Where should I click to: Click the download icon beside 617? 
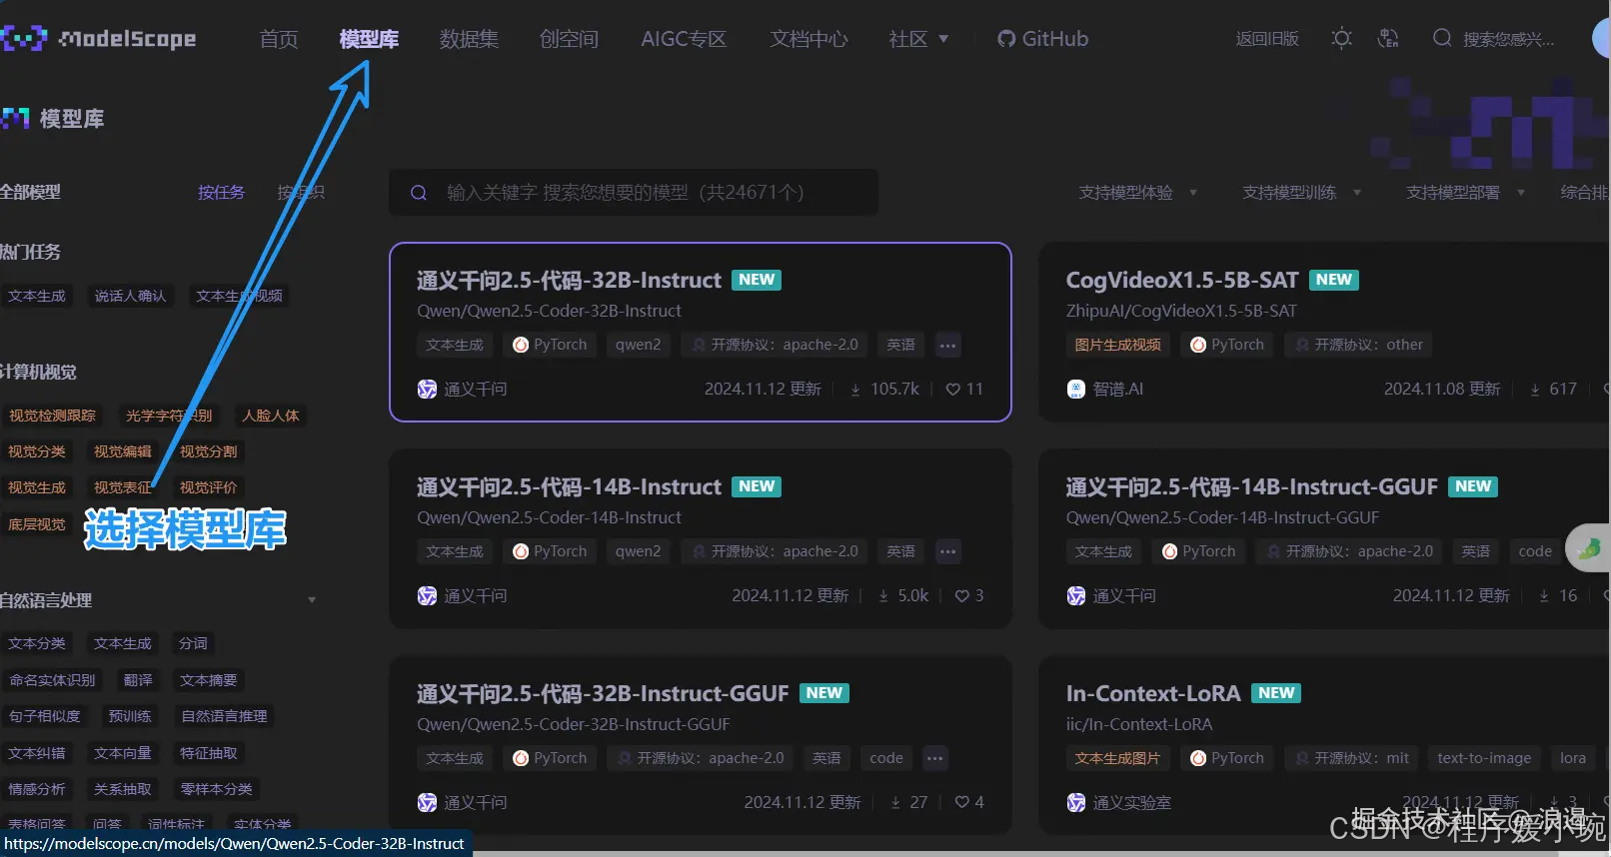coord(1535,391)
